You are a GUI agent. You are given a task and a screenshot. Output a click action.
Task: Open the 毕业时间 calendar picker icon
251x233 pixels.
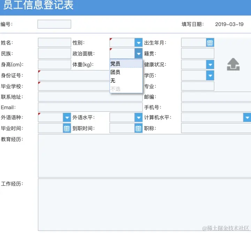pyautogui.click(x=67, y=128)
